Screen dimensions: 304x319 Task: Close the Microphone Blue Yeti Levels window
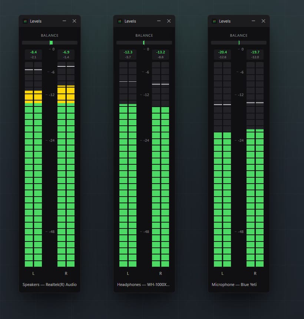point(263,21)
